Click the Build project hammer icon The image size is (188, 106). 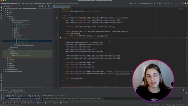135,3
